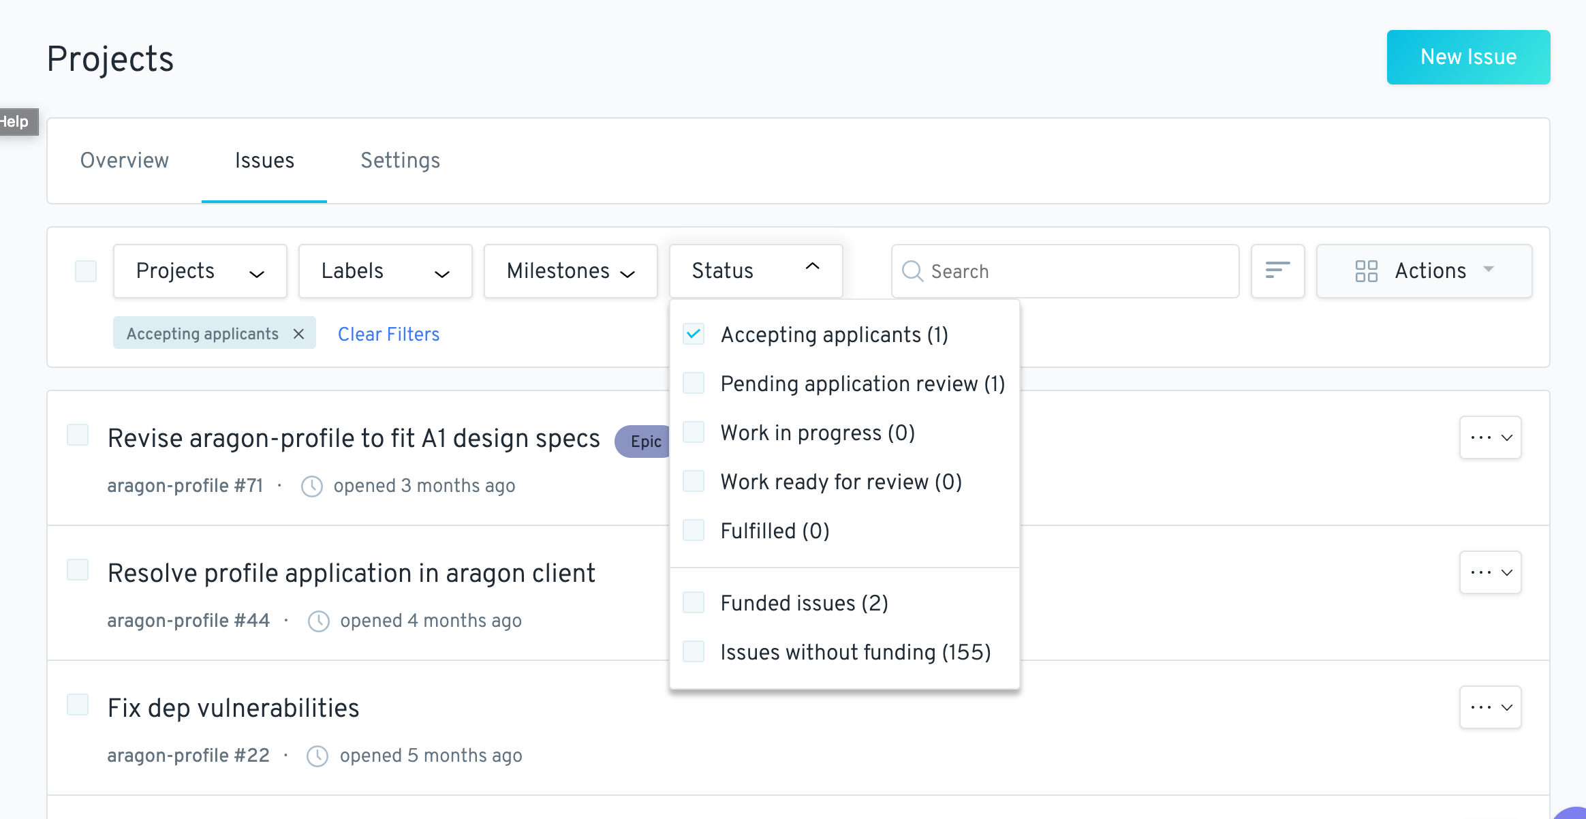Open the Projects filter dropdown
The width and height of the screenshot is (1586, 819).
click(x=200, y=271)
